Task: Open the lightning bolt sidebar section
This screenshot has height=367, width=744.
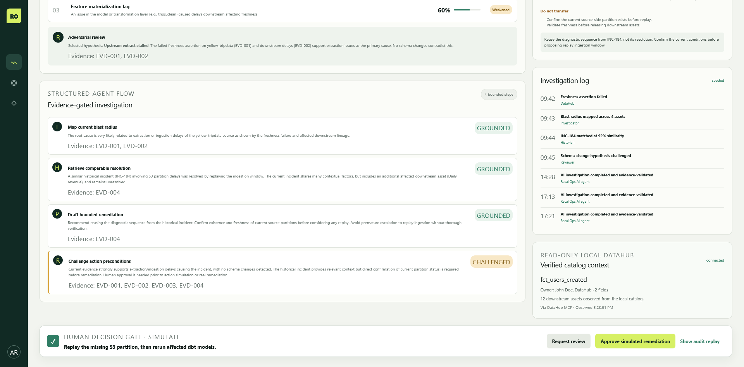Action: 14,62
